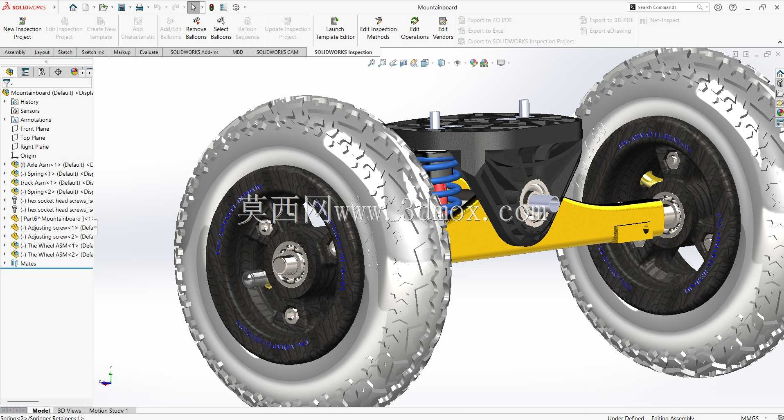This screenshot has height=420, width=784.
Task: Open the Appearances task pane tab
Action: tap(780, 113)
